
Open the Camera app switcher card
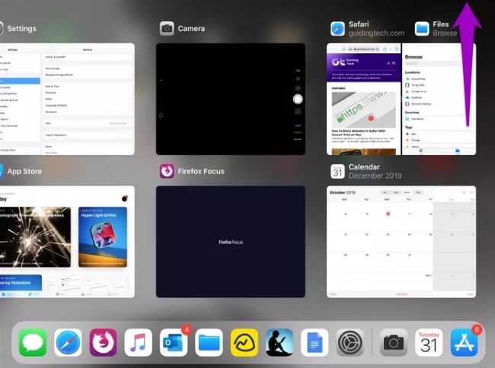[x=231, y=99]
